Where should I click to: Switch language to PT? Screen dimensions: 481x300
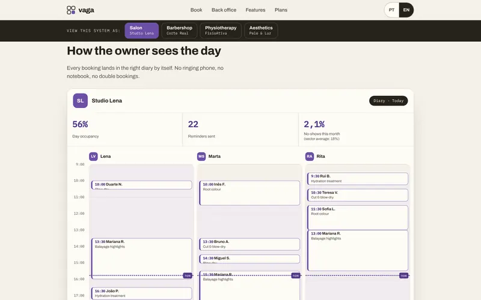[392, 10]
